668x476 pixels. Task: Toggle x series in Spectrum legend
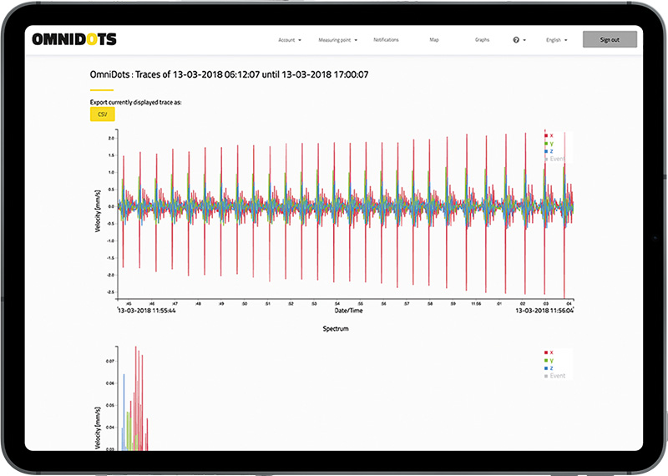[x=549, y=352]
